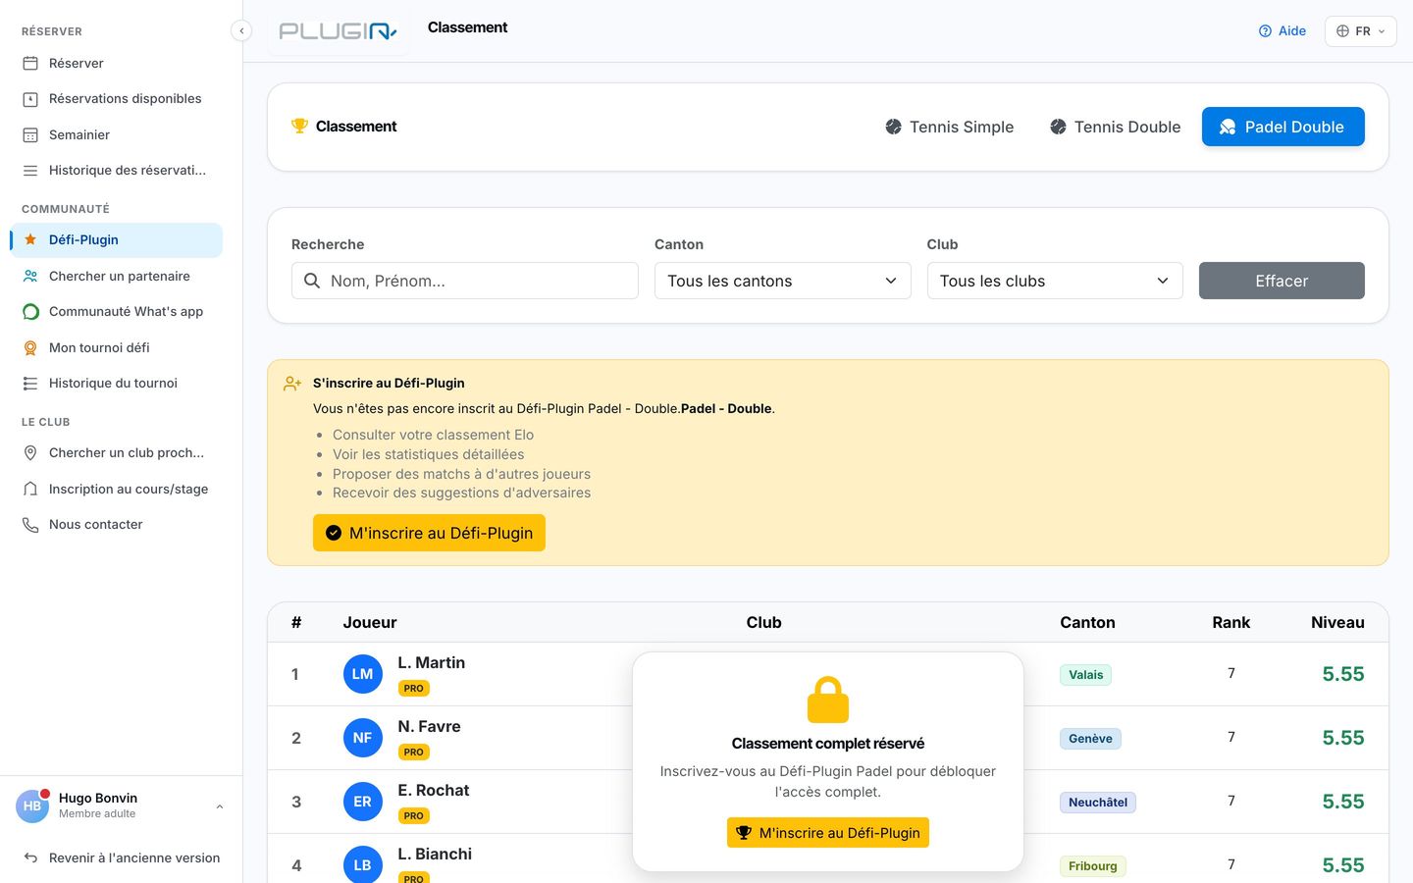The image size is (1413, 883).
Task: Click the Historique du tournoi list icon
Action: point(30,384)
